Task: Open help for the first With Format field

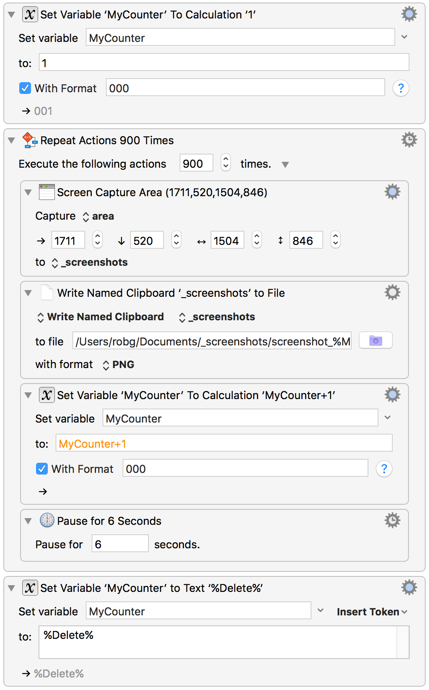Action: (x=401, y=88)
